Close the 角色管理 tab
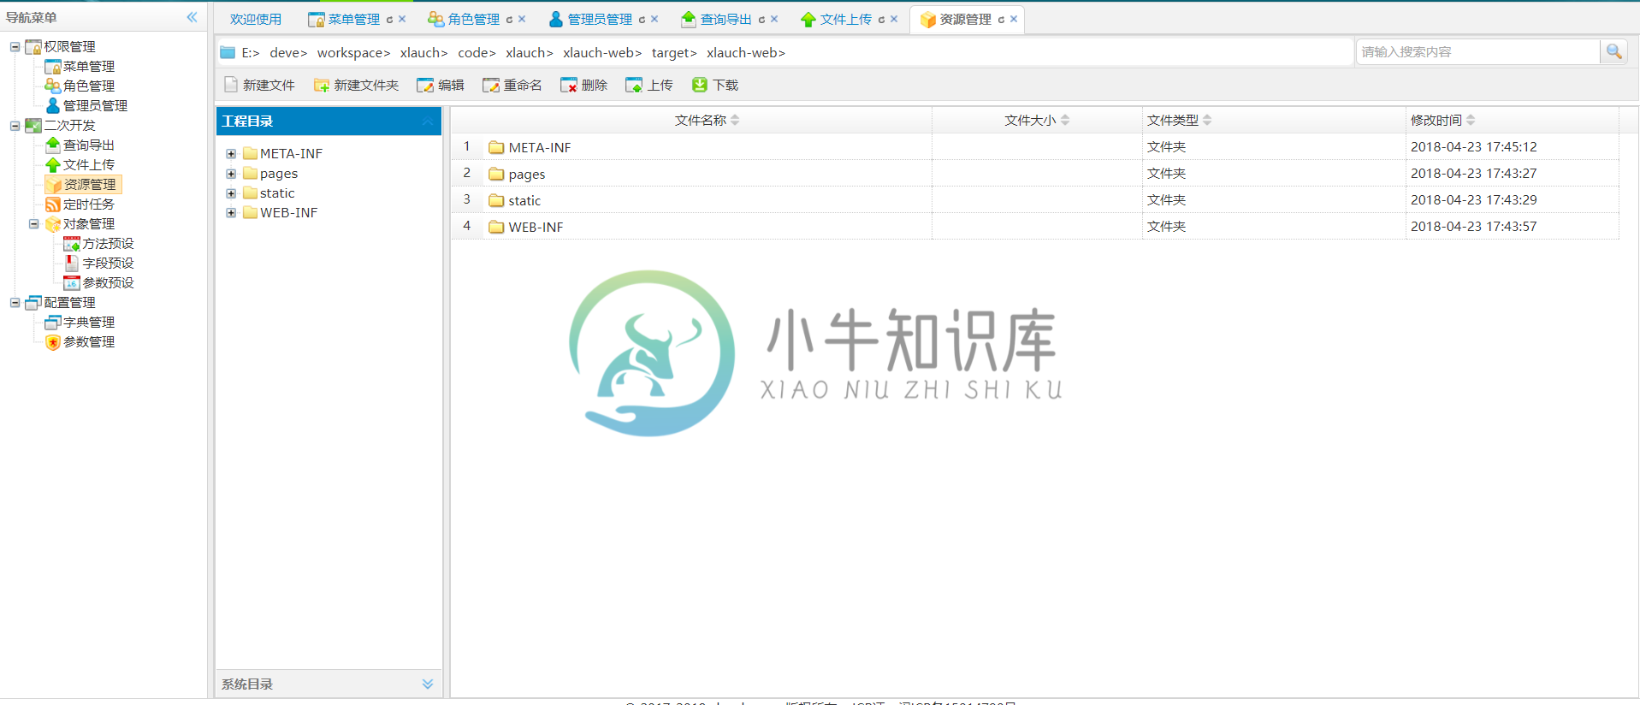 click(522, 19)
